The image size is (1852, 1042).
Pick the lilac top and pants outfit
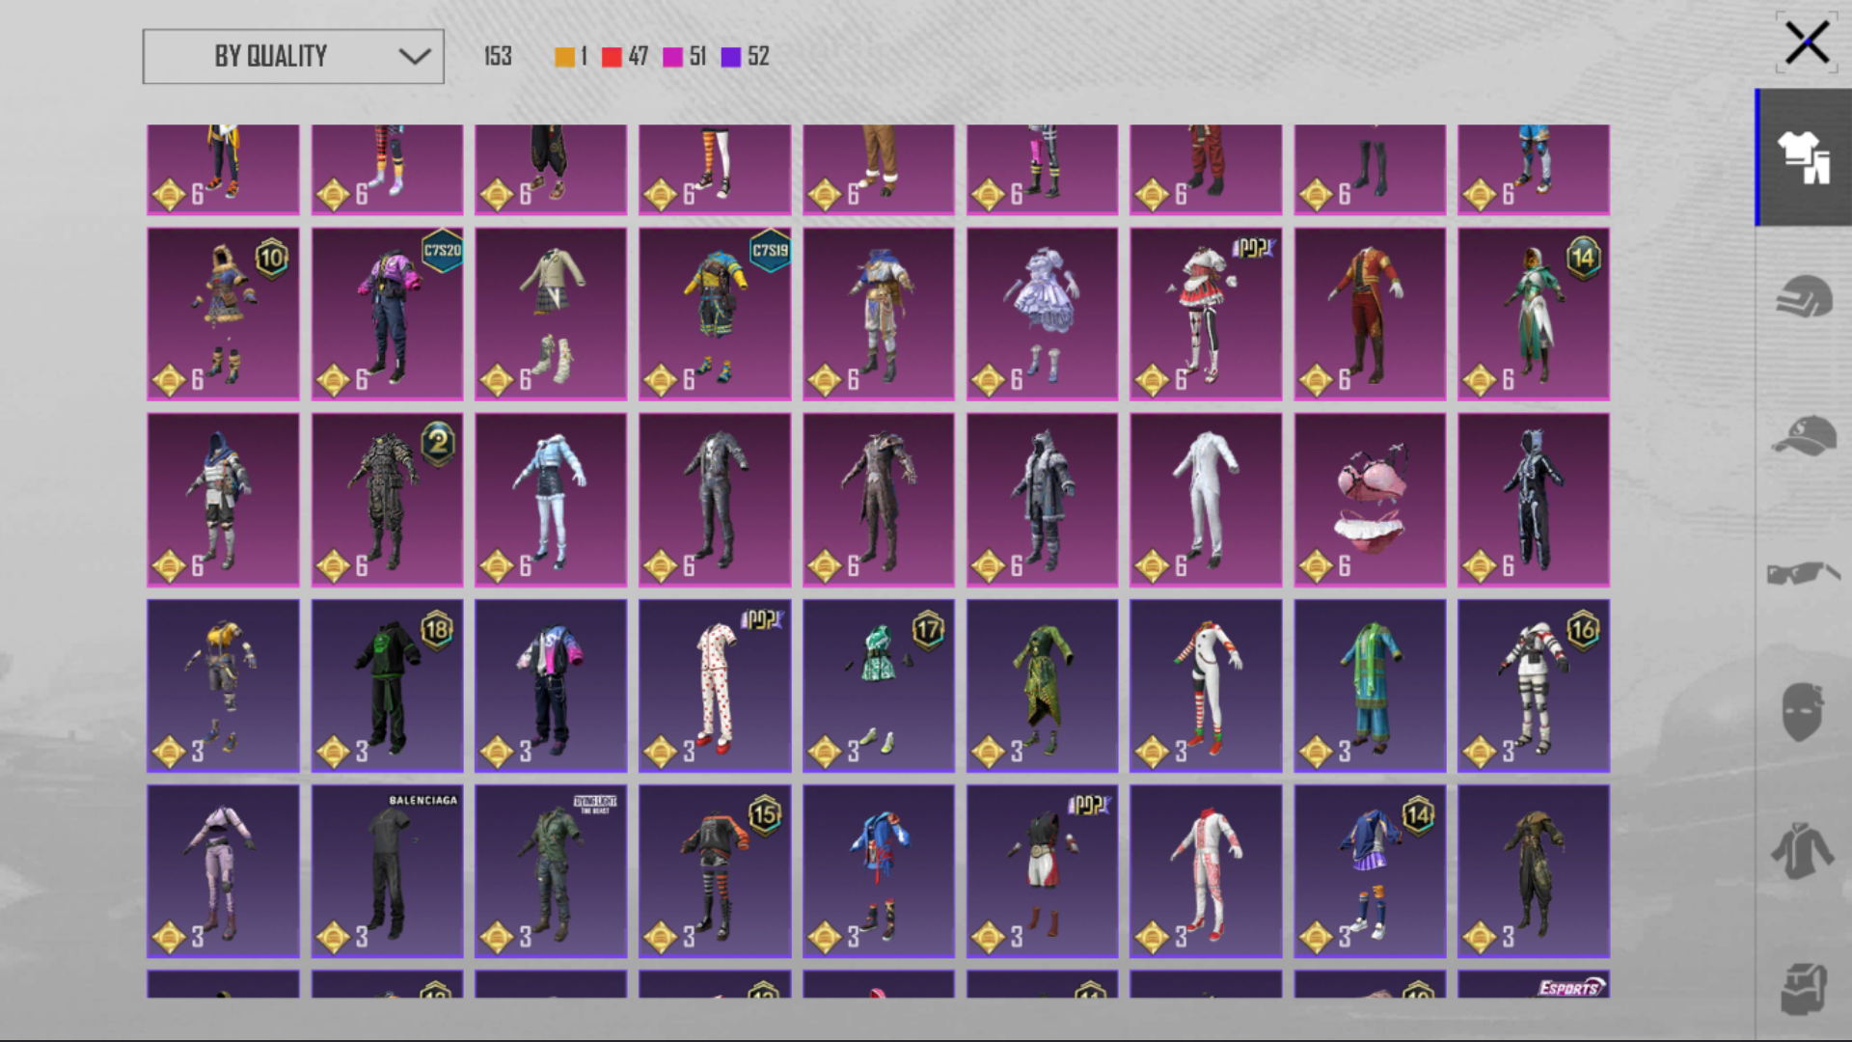(x=223, y=871)
